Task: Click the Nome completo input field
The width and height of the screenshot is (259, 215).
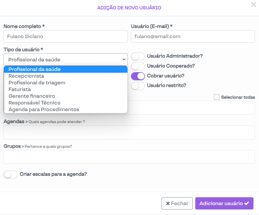Action: pyautogui.click(x=65, y=36)
